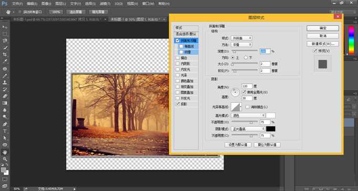Image resolution: width=358 pixels, height=191 pixels.
Task: Open the 方法 平滑 dropdown
Action: coord(241,45)
